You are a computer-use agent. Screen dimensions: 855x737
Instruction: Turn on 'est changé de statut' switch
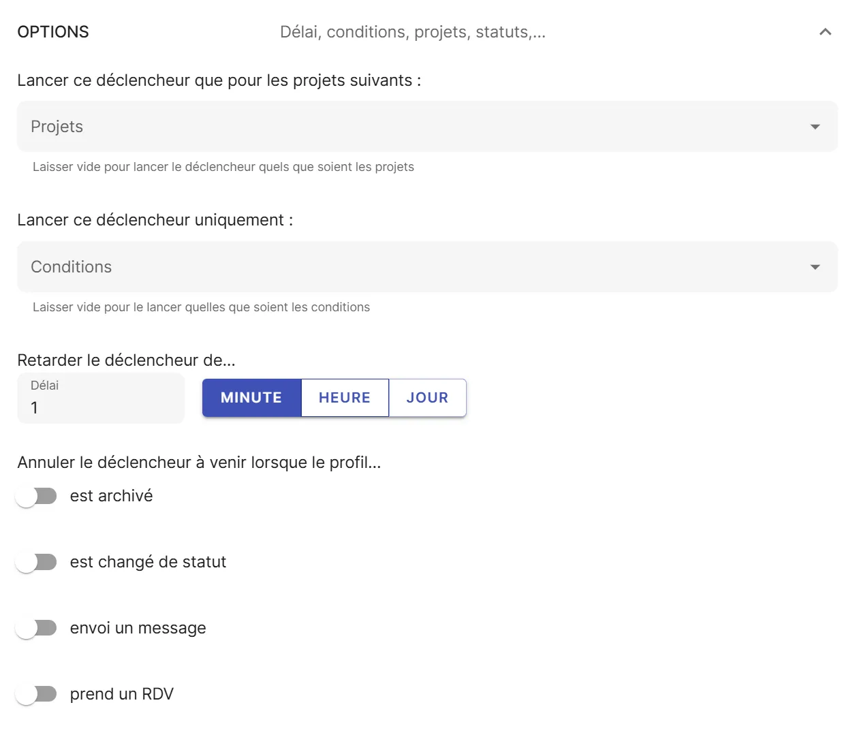coord(36,562)
